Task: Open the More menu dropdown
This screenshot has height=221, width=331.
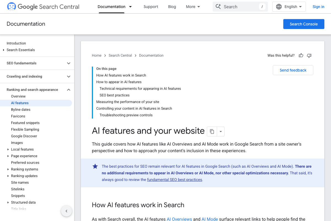Action: 193,7
